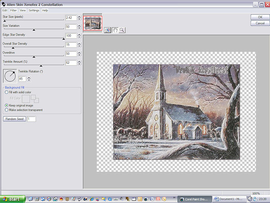This screenshot has height=203, width=270.
Task: Click the Overall Star Density value field
Action: click(71, 45)
